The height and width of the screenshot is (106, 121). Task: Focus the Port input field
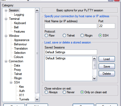pos(107,26)
